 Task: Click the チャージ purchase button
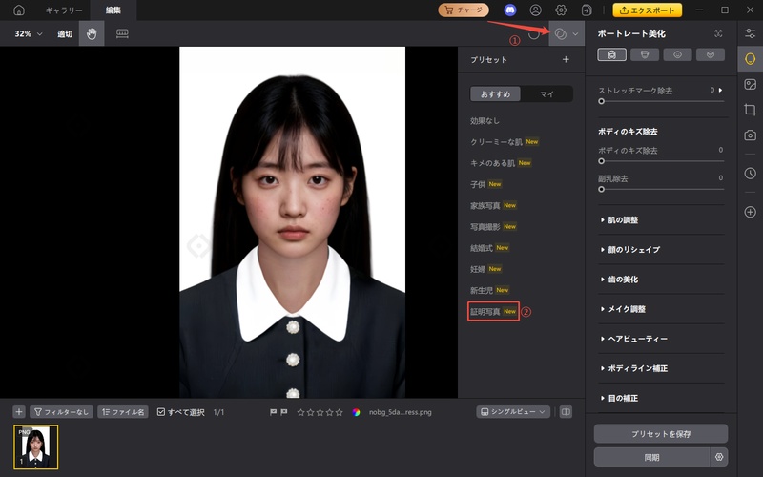point(464,10)
